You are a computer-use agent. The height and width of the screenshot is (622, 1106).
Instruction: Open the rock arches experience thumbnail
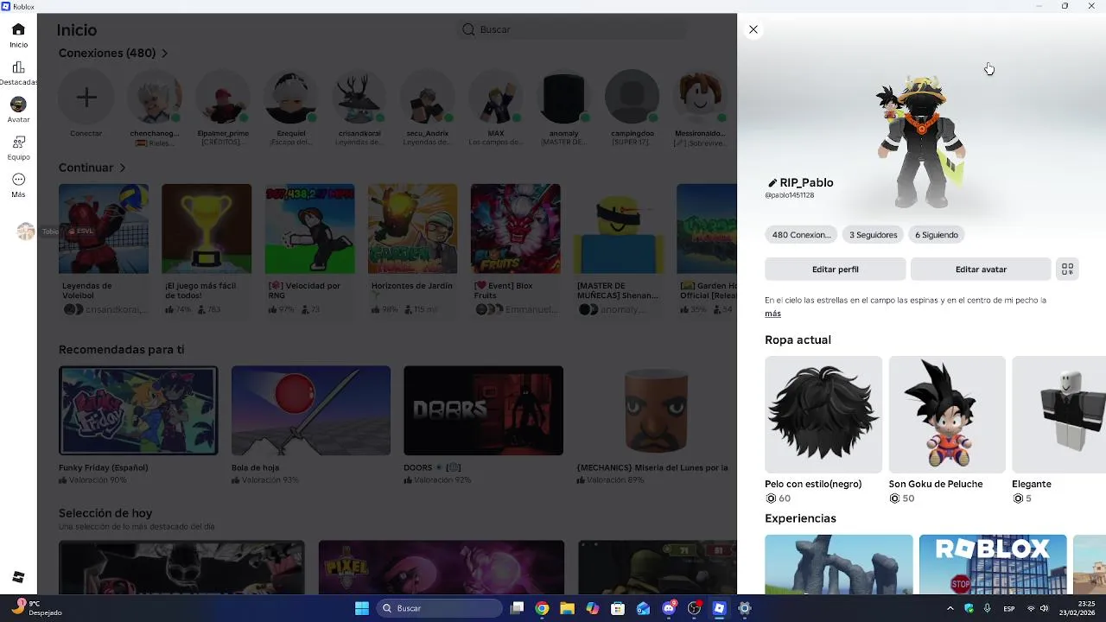pos(838,564)
